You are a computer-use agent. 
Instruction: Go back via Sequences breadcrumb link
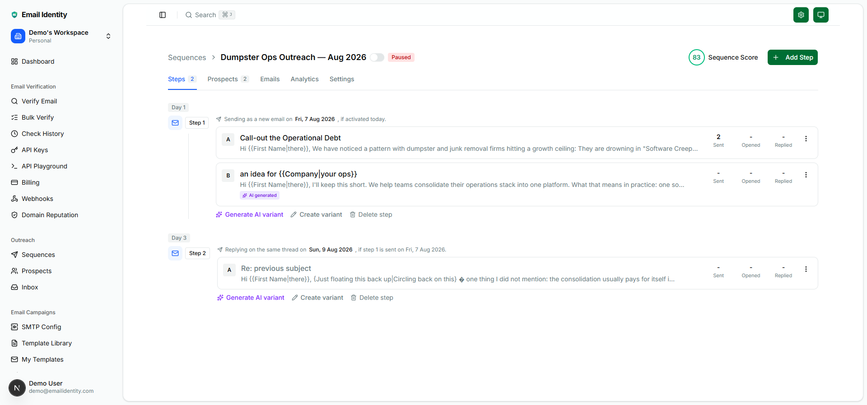187,57
